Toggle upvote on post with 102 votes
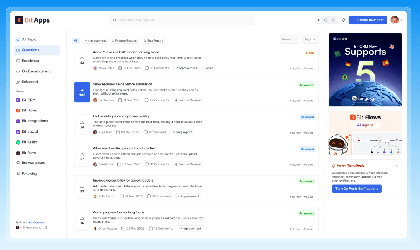This screenshot has width=420, height=250. coord(82,92)
